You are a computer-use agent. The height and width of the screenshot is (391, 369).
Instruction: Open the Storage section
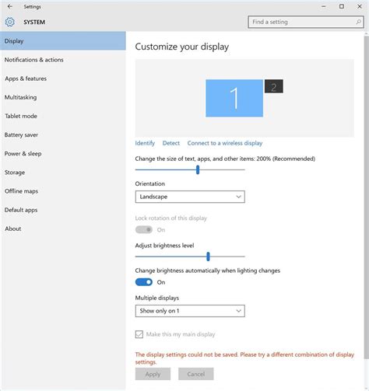coord(63,173)
